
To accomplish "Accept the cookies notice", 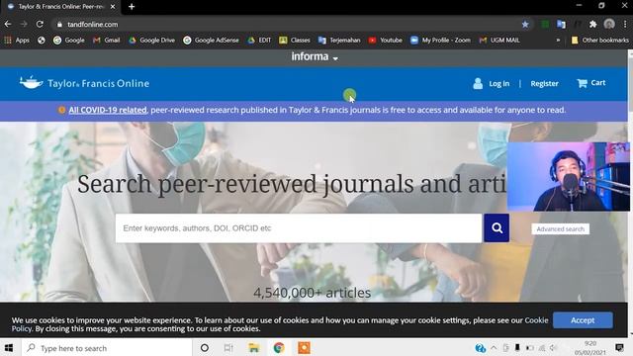I will coord(583,320).
